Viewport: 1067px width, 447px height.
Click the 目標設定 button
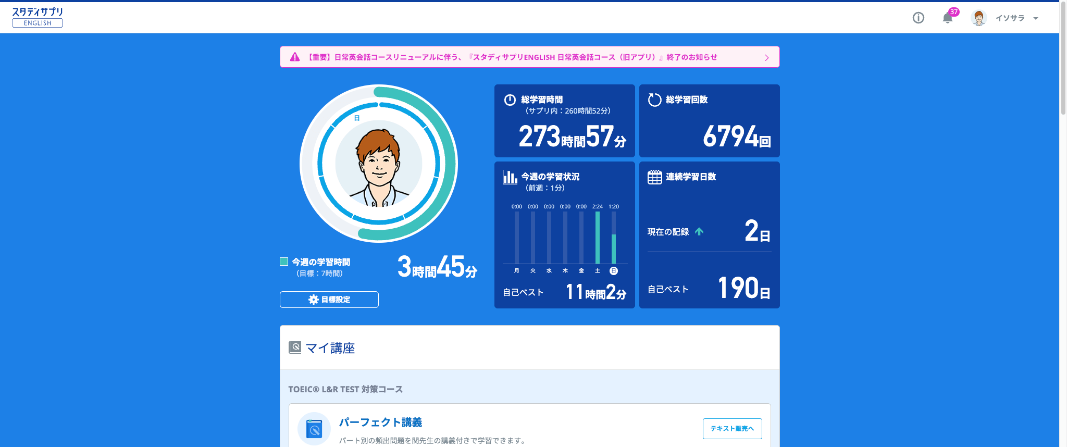(329, 300)
